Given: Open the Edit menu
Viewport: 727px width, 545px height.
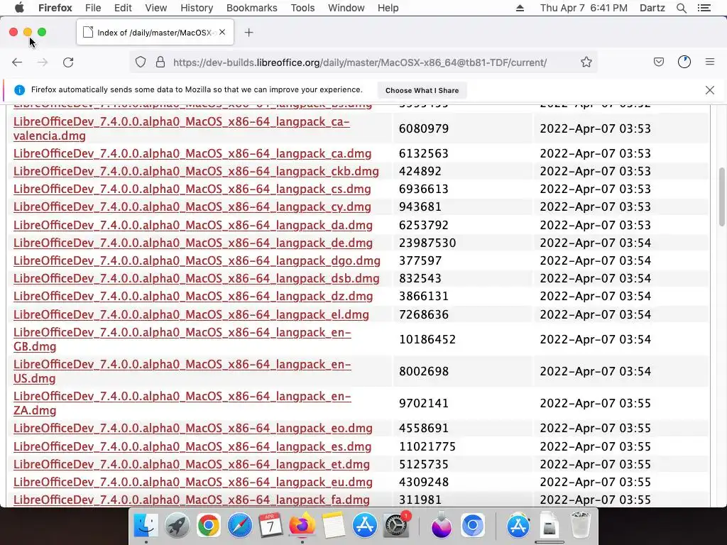Looking at the screenshot, I should click(x=123, y=8).
